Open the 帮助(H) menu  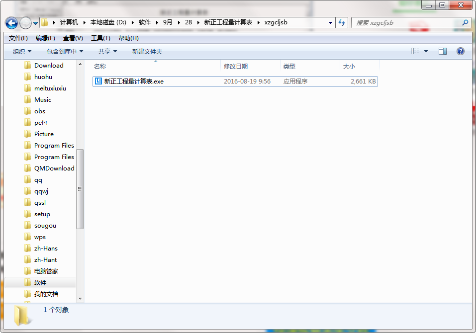128,38
